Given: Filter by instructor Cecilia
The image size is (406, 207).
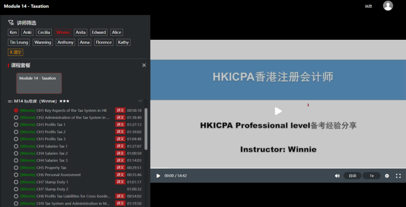Looking at the screenshot, I should click(44, 32).
